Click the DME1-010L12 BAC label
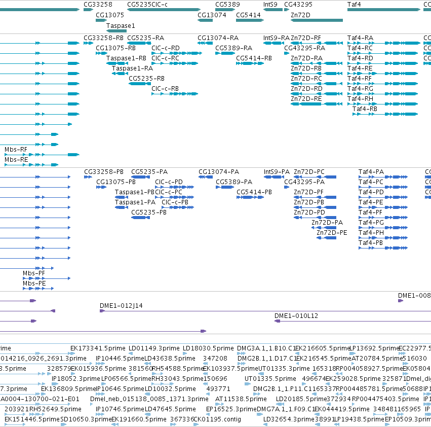The height and width of the screenshot is (427, 431). [296, 316]
